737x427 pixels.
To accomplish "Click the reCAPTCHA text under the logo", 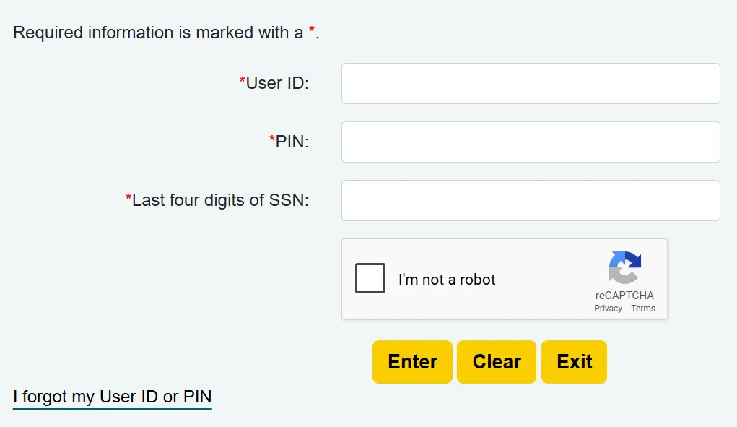I will coord(624,296).
